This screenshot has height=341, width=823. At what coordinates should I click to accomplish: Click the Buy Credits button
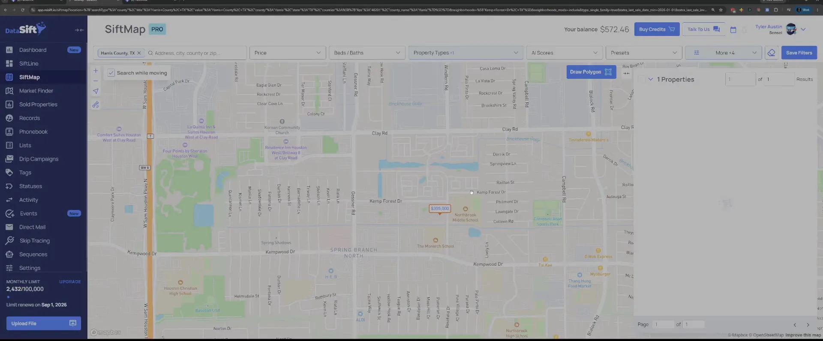657,29
